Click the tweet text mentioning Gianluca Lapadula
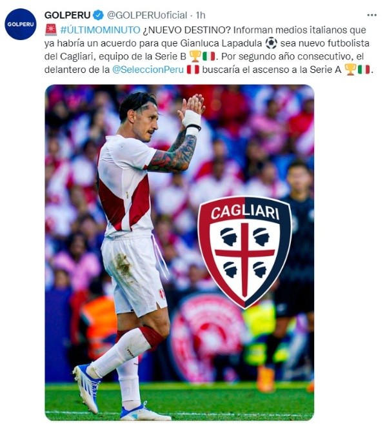387x424 pixels. click(x=221, y=43)
